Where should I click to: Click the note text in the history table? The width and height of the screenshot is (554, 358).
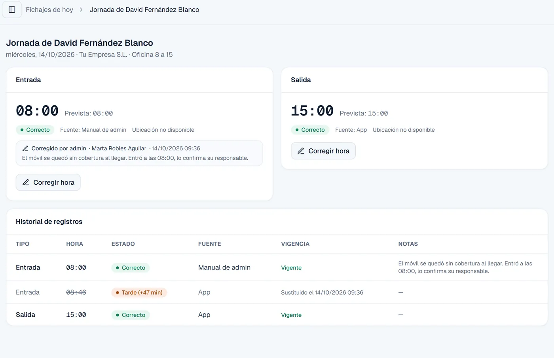[x=465, y=267]
